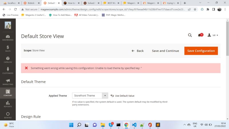Close the Default Store View tab

point(59,3)
